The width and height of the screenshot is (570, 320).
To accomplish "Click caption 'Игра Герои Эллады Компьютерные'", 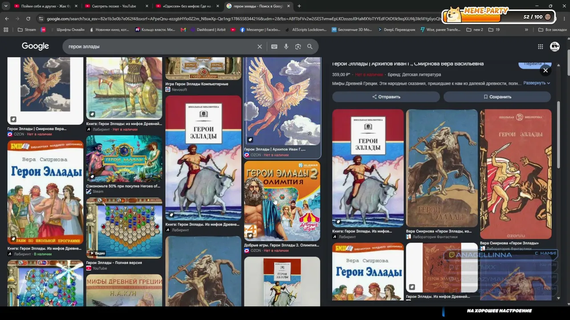I will click(197, 84).
